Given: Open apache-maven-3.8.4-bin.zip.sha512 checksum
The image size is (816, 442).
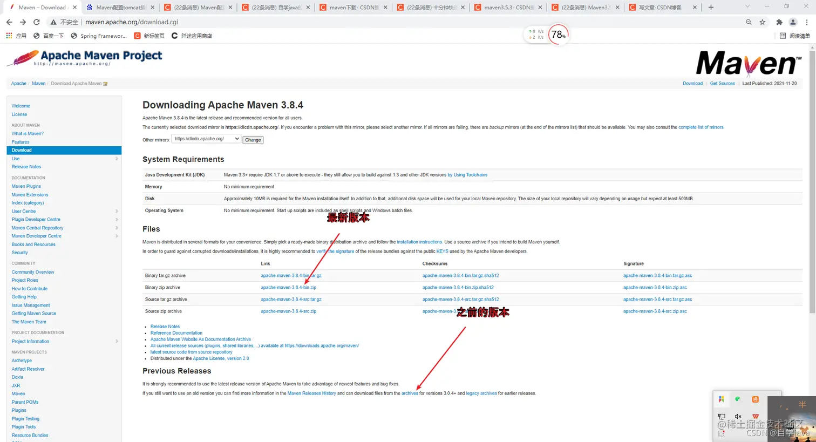Looking at the screenshot, I should click(x=458, y=288).
